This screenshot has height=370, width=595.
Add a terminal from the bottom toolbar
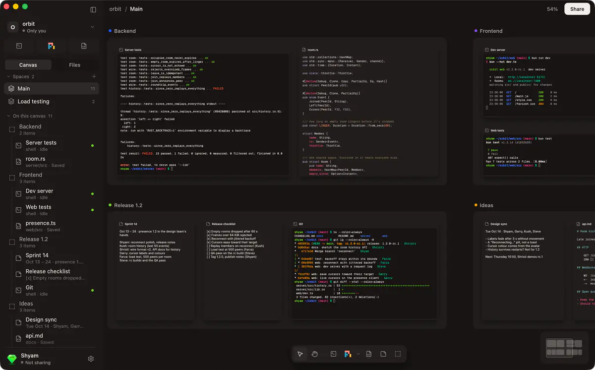334,354
